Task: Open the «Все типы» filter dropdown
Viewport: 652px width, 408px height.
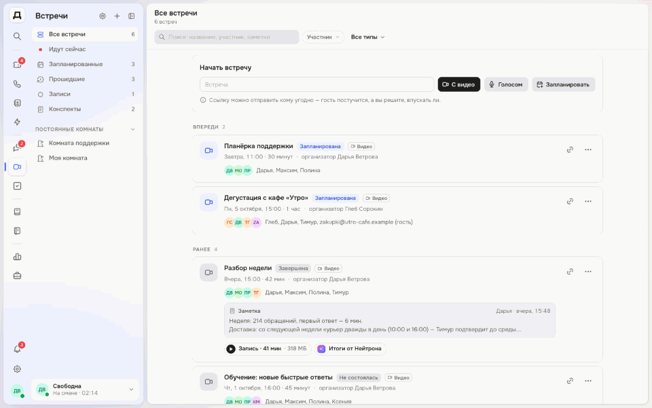Action: [x=367, y=37]
